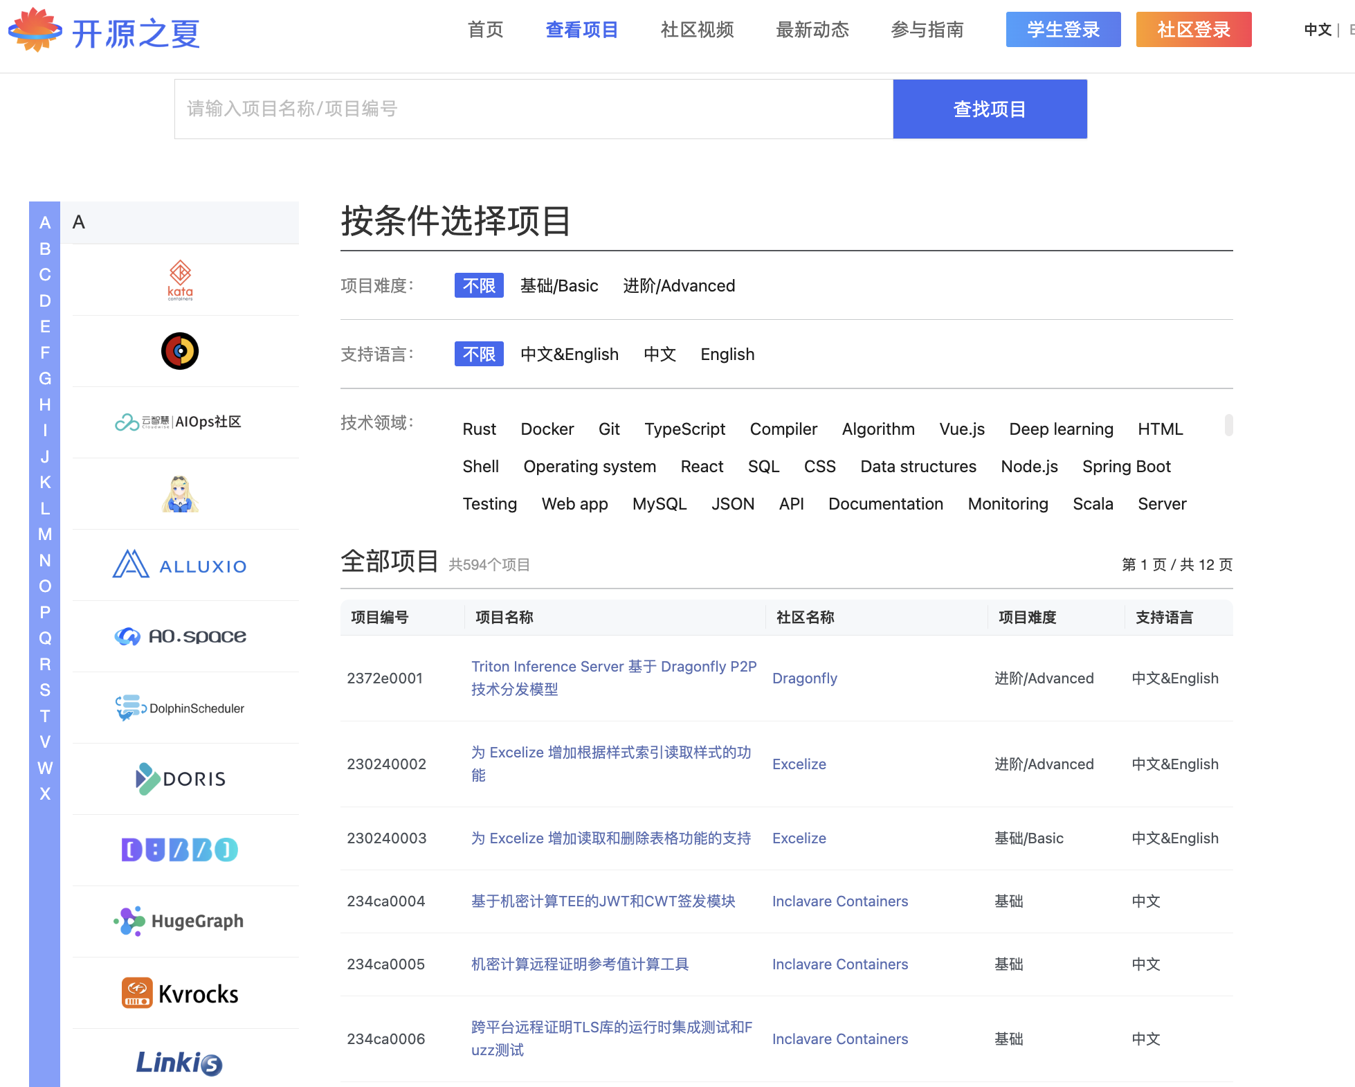Screen dimensions: 1355x1087
Task: Filter difficulty by 基础/Basic
Action: tap(559, 285)
